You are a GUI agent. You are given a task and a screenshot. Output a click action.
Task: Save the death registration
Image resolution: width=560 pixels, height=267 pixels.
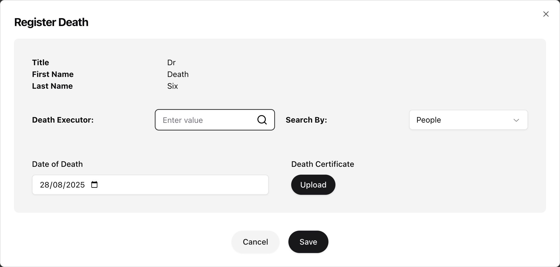308,242
